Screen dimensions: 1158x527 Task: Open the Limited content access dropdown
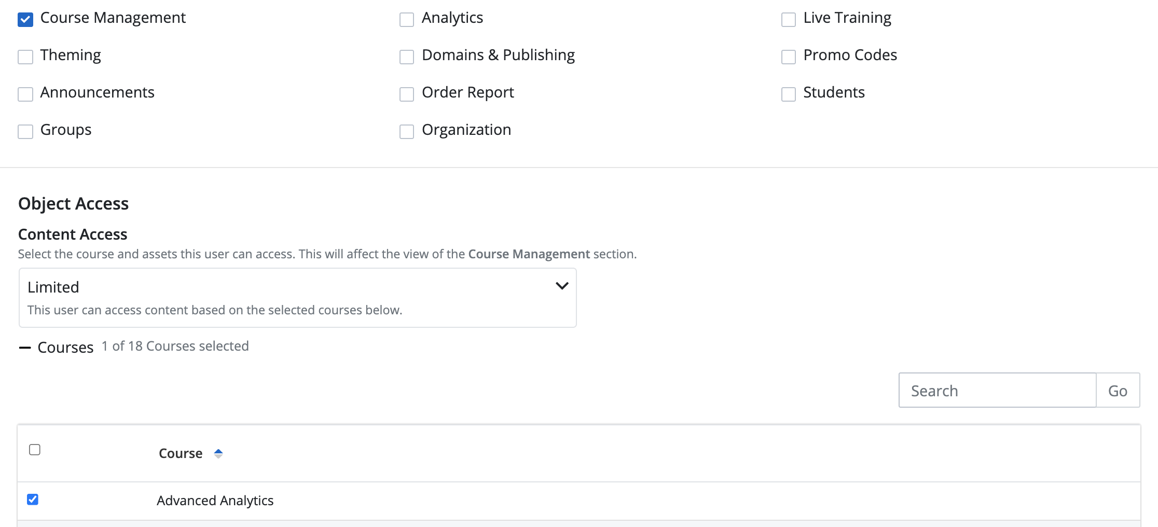[x=297, y=297]
